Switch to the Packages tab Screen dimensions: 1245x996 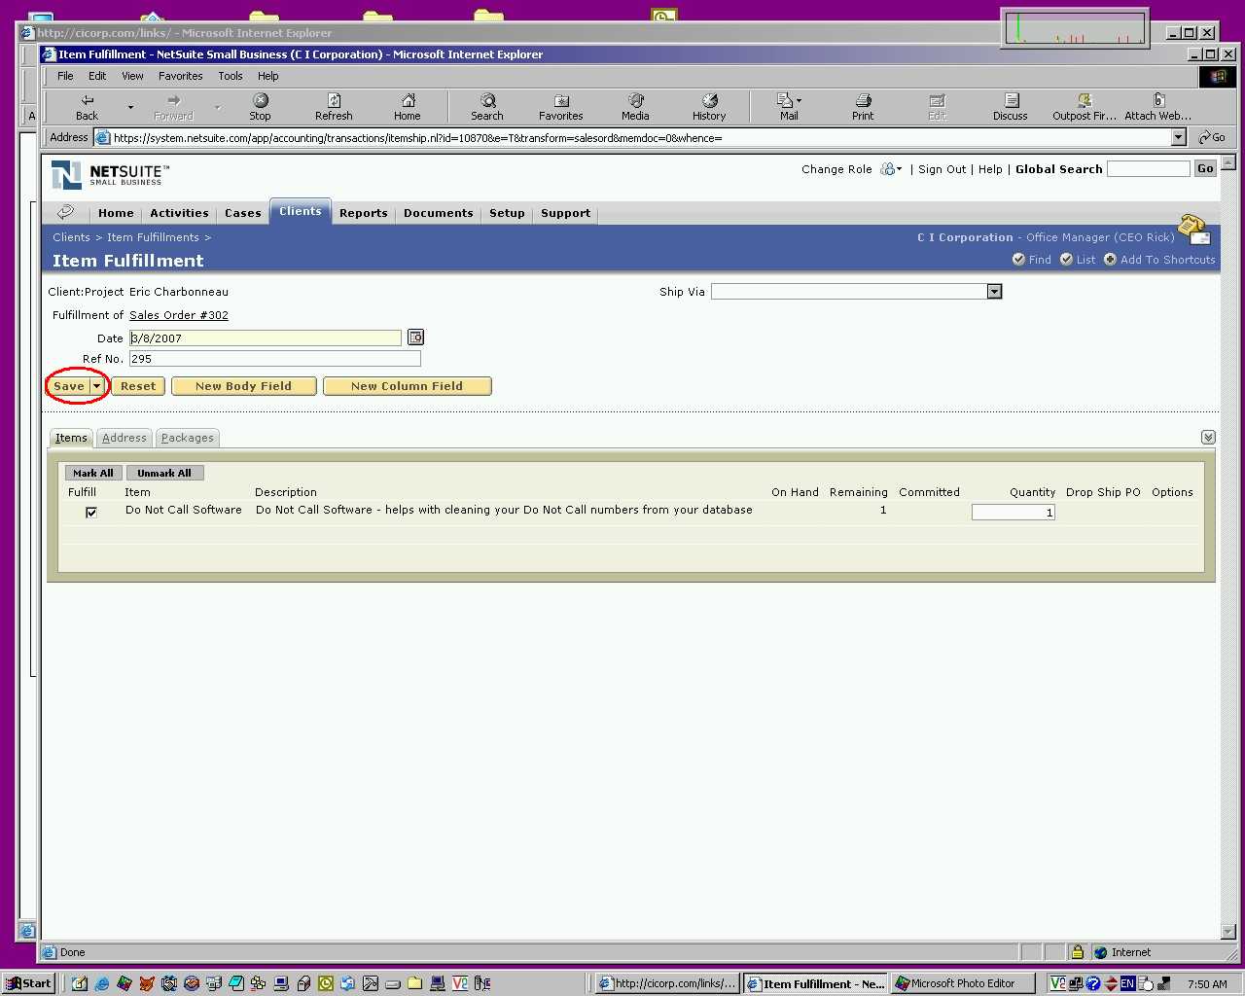(x=187, y=438)
